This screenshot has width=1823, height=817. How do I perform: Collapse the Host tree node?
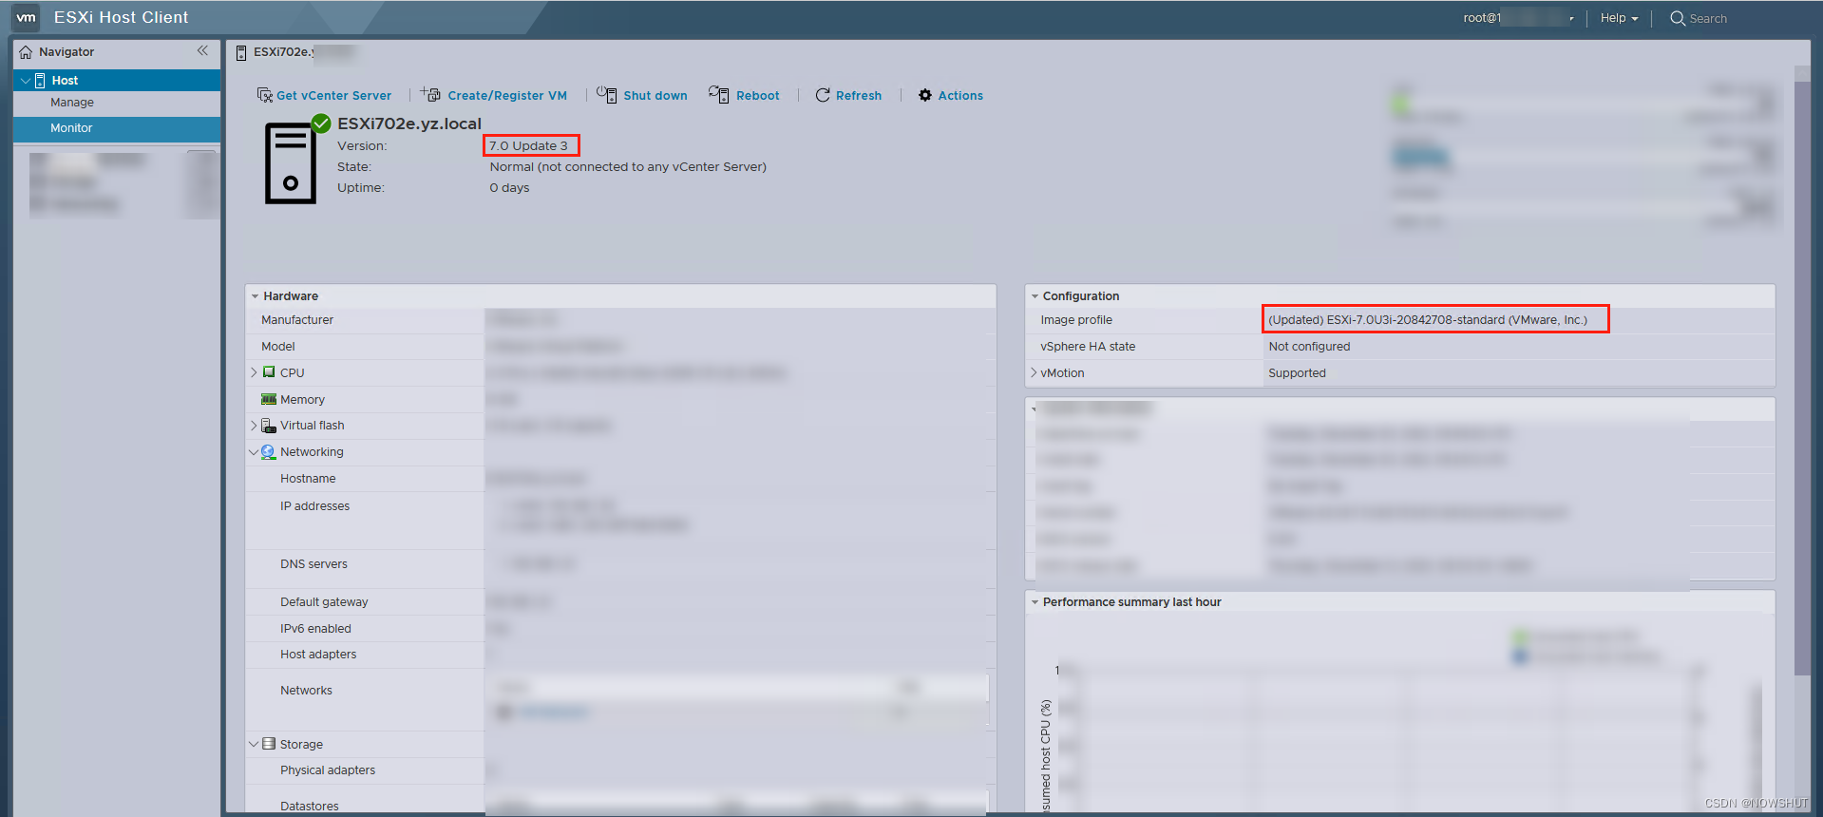coord(26,81)
